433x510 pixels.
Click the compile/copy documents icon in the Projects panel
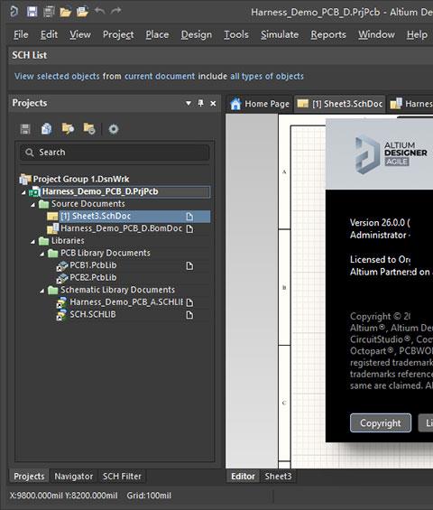[x=47, y=129]
